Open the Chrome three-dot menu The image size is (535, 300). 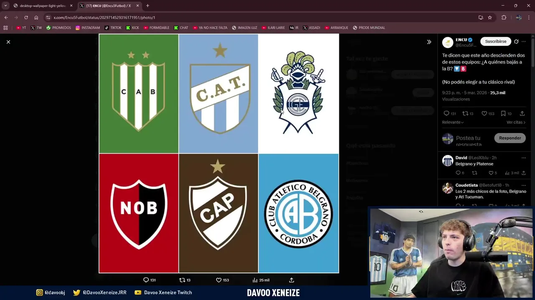pos(529,17)
